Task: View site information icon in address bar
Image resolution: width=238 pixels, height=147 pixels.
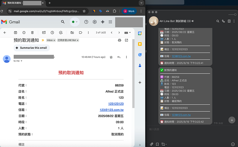Action: pos(10,11)
